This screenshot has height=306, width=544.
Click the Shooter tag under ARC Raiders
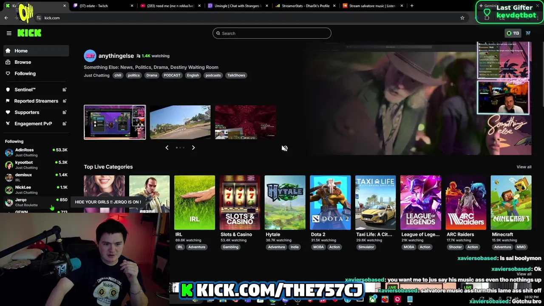click(x=455, y=247)
